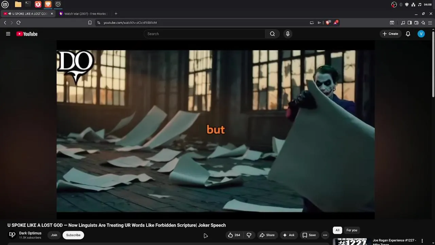The image size is (435, 245).
Task: Open the Joe Rogan Experience #1227 thumbnail
Action: [x=351, y=241]
